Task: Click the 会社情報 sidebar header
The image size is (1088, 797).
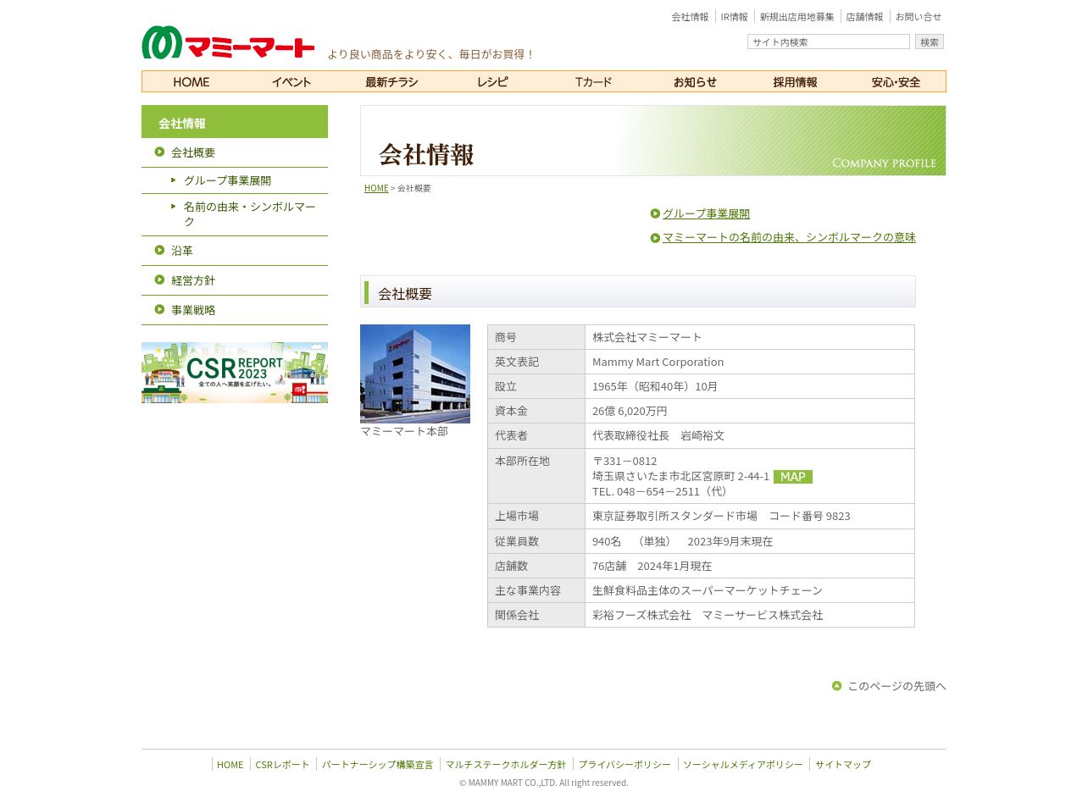Action: 235,122
